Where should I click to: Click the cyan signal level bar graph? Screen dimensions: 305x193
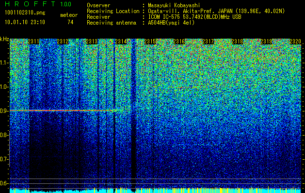coord(155,191)
